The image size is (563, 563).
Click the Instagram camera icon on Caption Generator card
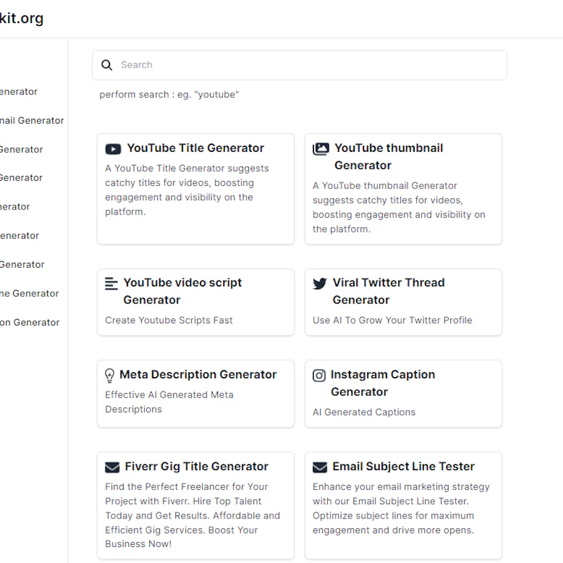click(x=319, y=375)
